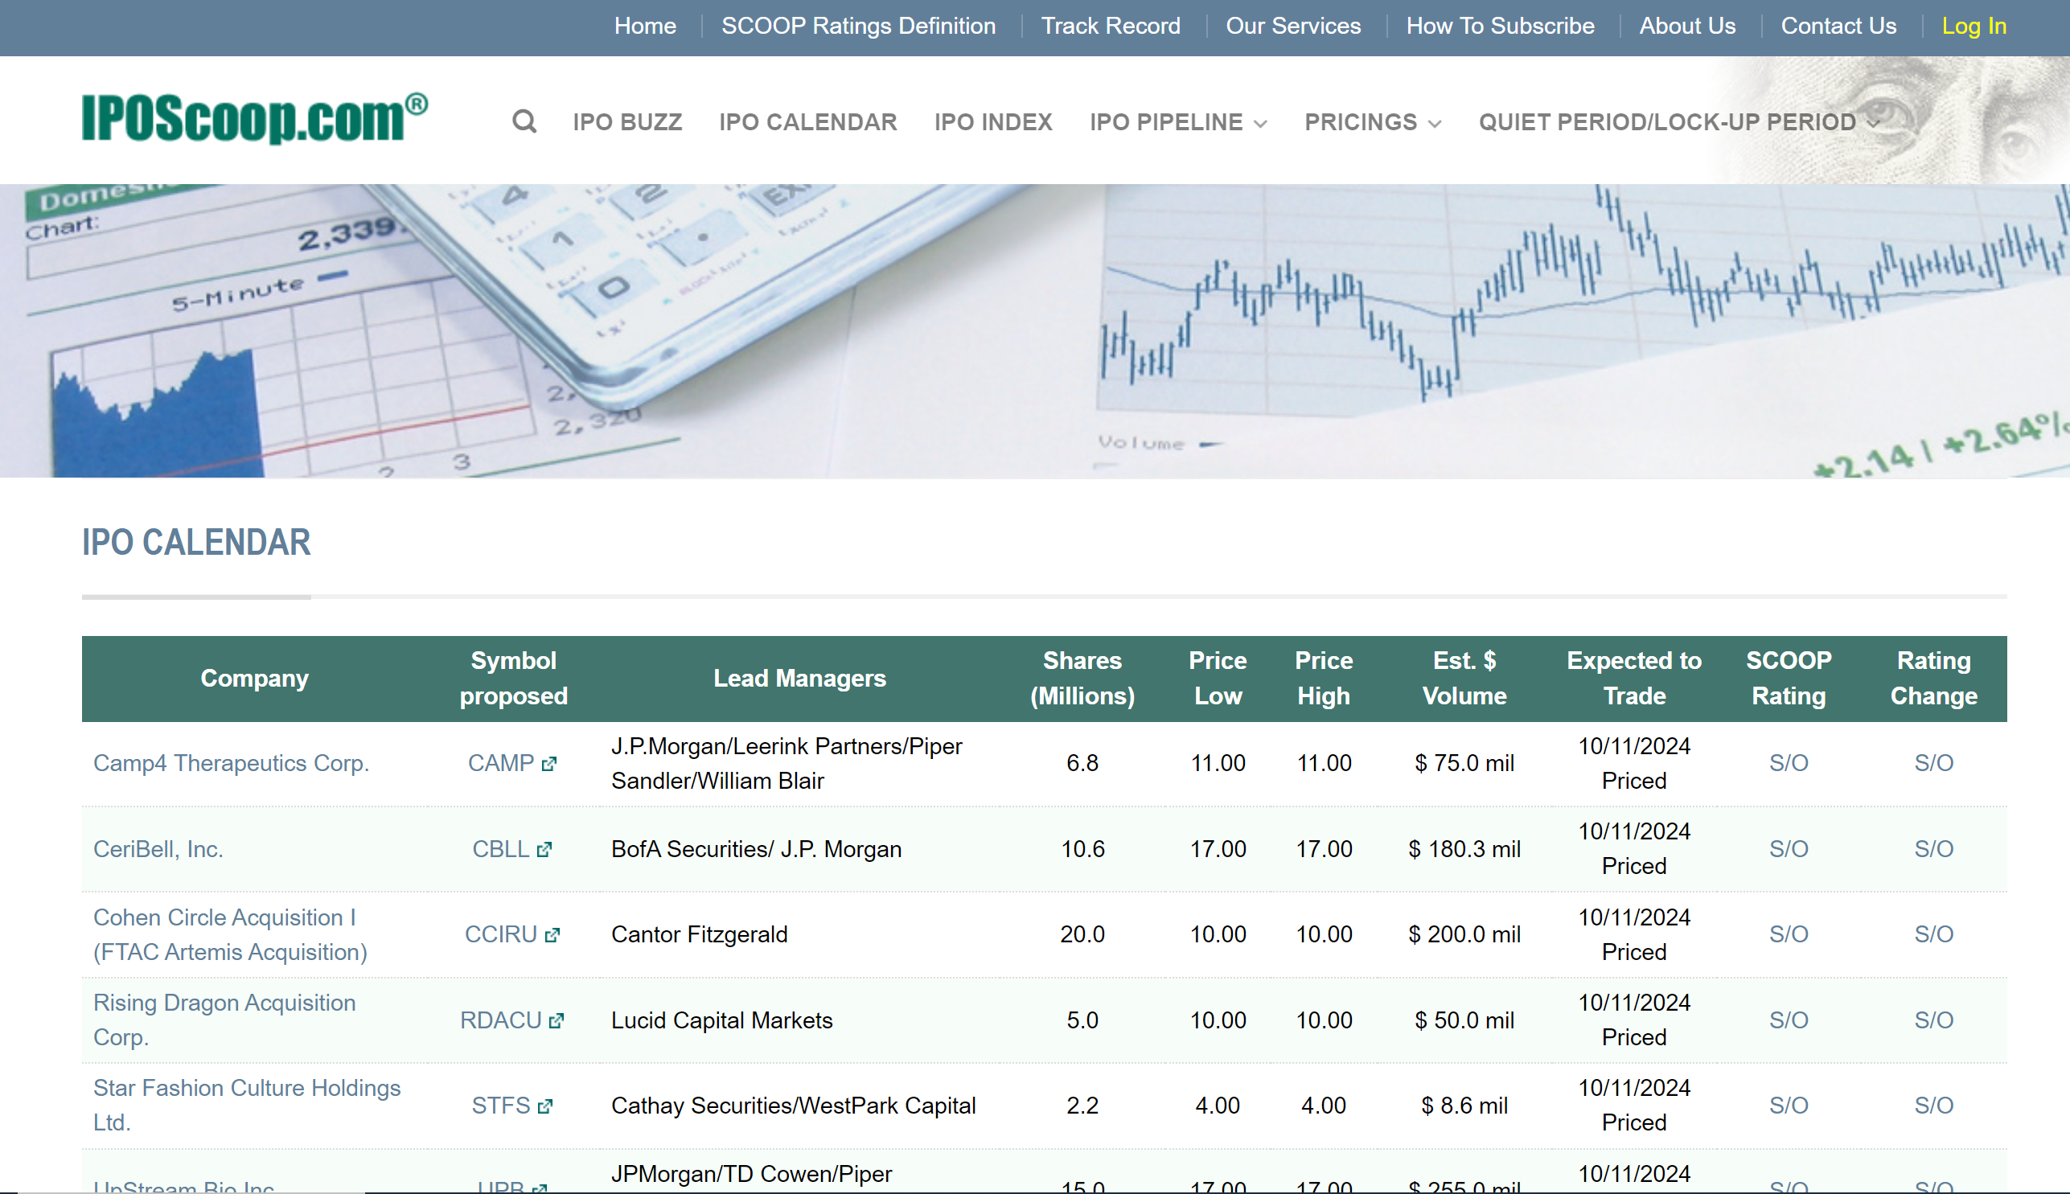Image resolution: width=2070 pixels, height=1194 pixels.
Task: Open CBLL symbol external link icon
Action: (x=544, y=850)
